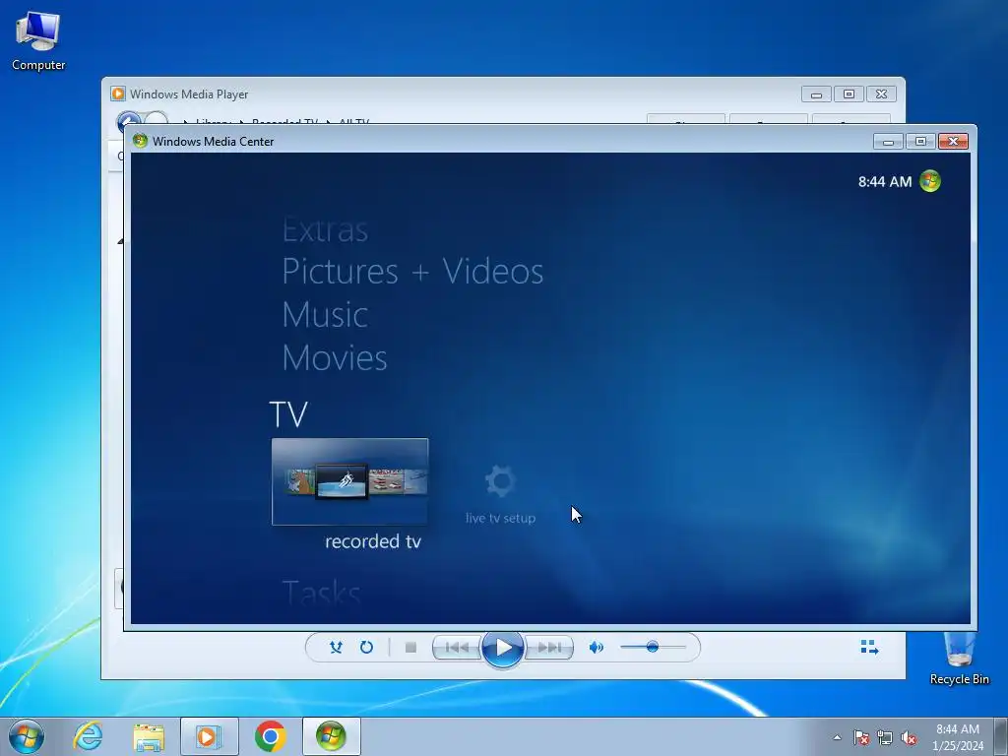Viewport: 1008px width, 756px height.
Task: Select Extras menu category
Action: 325,229
